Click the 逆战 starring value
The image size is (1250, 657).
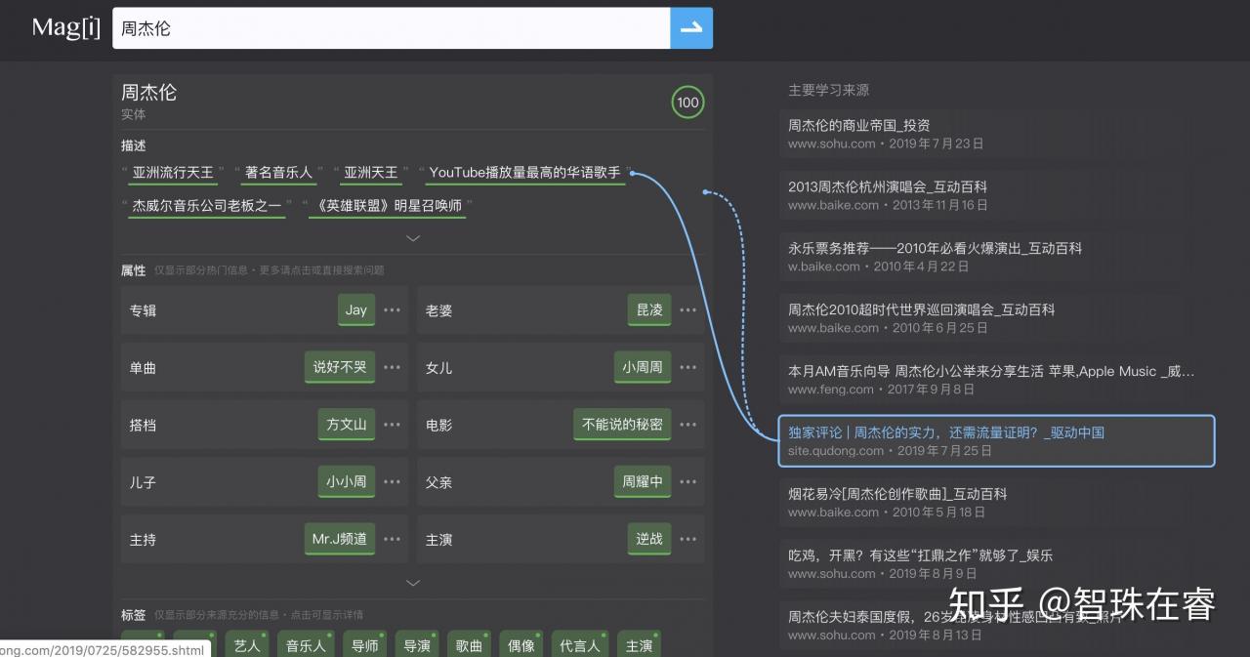(649, 540)
